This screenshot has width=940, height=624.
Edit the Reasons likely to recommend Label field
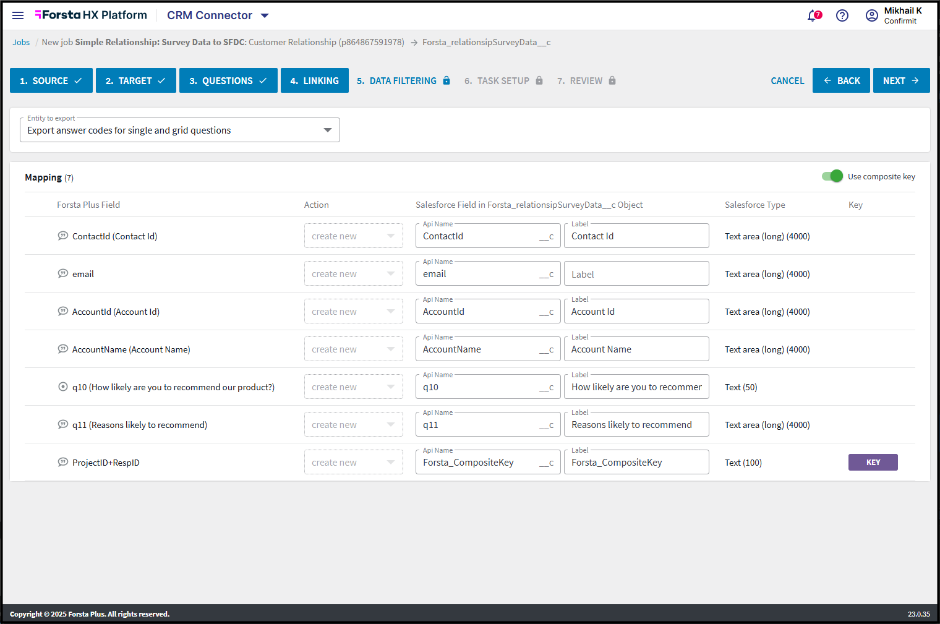[x=636, y=424]
